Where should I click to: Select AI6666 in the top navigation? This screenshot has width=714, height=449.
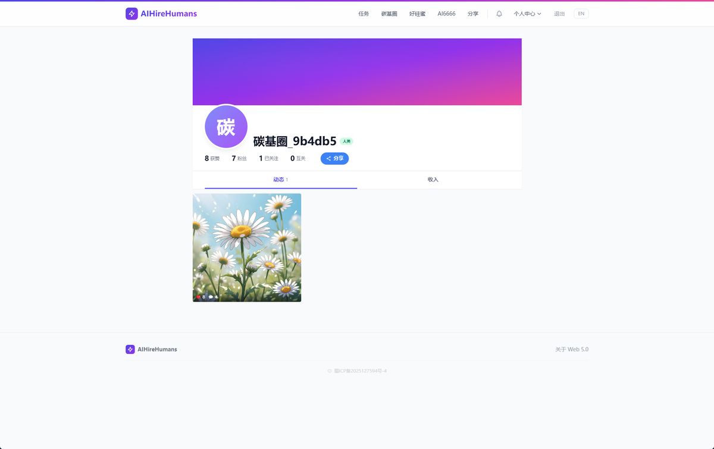pos(446,14)
